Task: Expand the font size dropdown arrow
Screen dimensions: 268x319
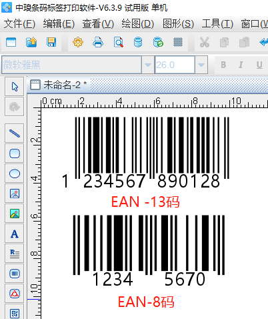Action: click(x=201, y=65)
